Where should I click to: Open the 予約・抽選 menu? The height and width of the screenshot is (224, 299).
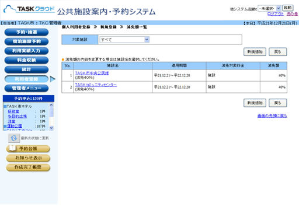[x=26, y=32]
